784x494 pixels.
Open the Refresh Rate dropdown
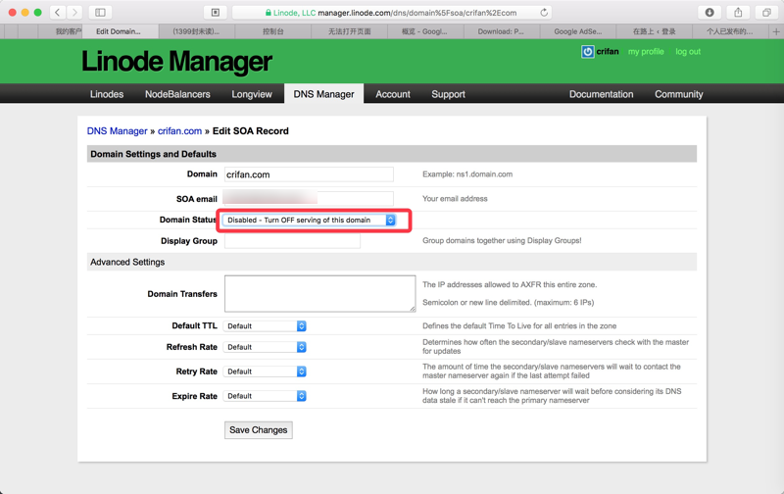coord(265,347)
